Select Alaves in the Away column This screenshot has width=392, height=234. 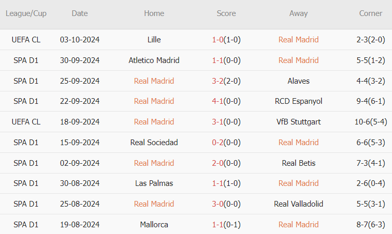click(x=298, y=81)
